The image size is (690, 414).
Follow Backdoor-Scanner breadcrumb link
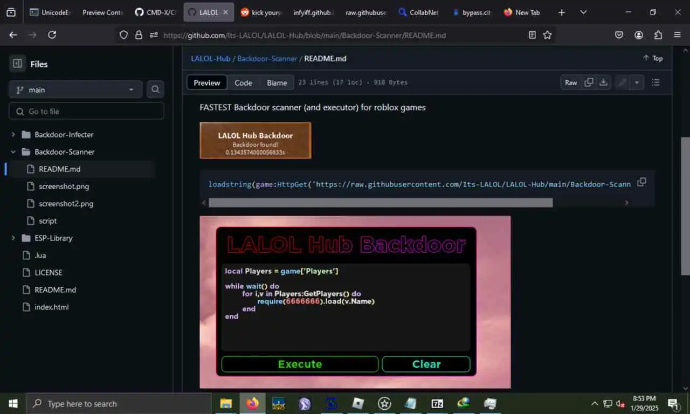267,58
